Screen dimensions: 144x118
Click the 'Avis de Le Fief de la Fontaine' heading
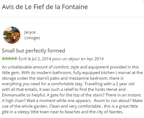(x=45, y=7)
